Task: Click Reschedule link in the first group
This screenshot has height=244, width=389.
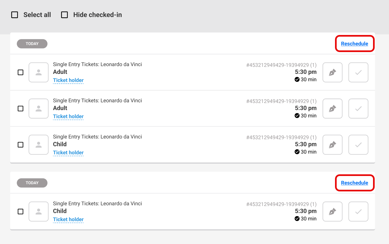Action: pyautogui.click(x=355, y=44)
